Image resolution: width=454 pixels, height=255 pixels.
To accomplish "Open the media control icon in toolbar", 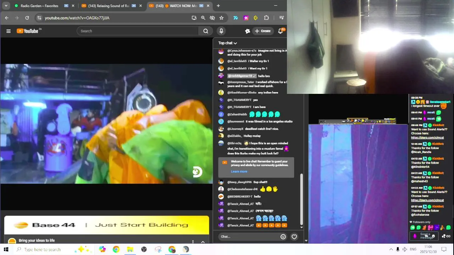I will click(282, 18).
